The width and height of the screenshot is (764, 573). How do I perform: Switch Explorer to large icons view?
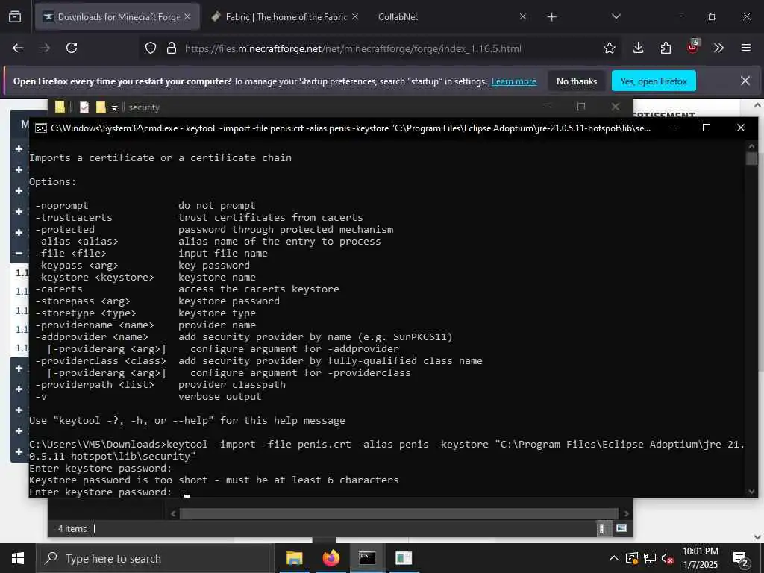click(x=621, y=528)
